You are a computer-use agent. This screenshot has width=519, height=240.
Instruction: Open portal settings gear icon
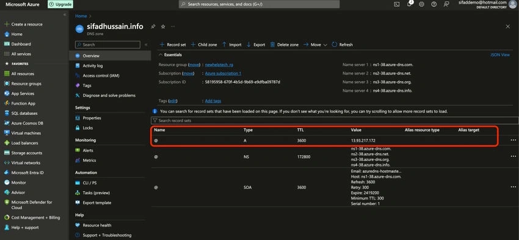click(421, 4)
